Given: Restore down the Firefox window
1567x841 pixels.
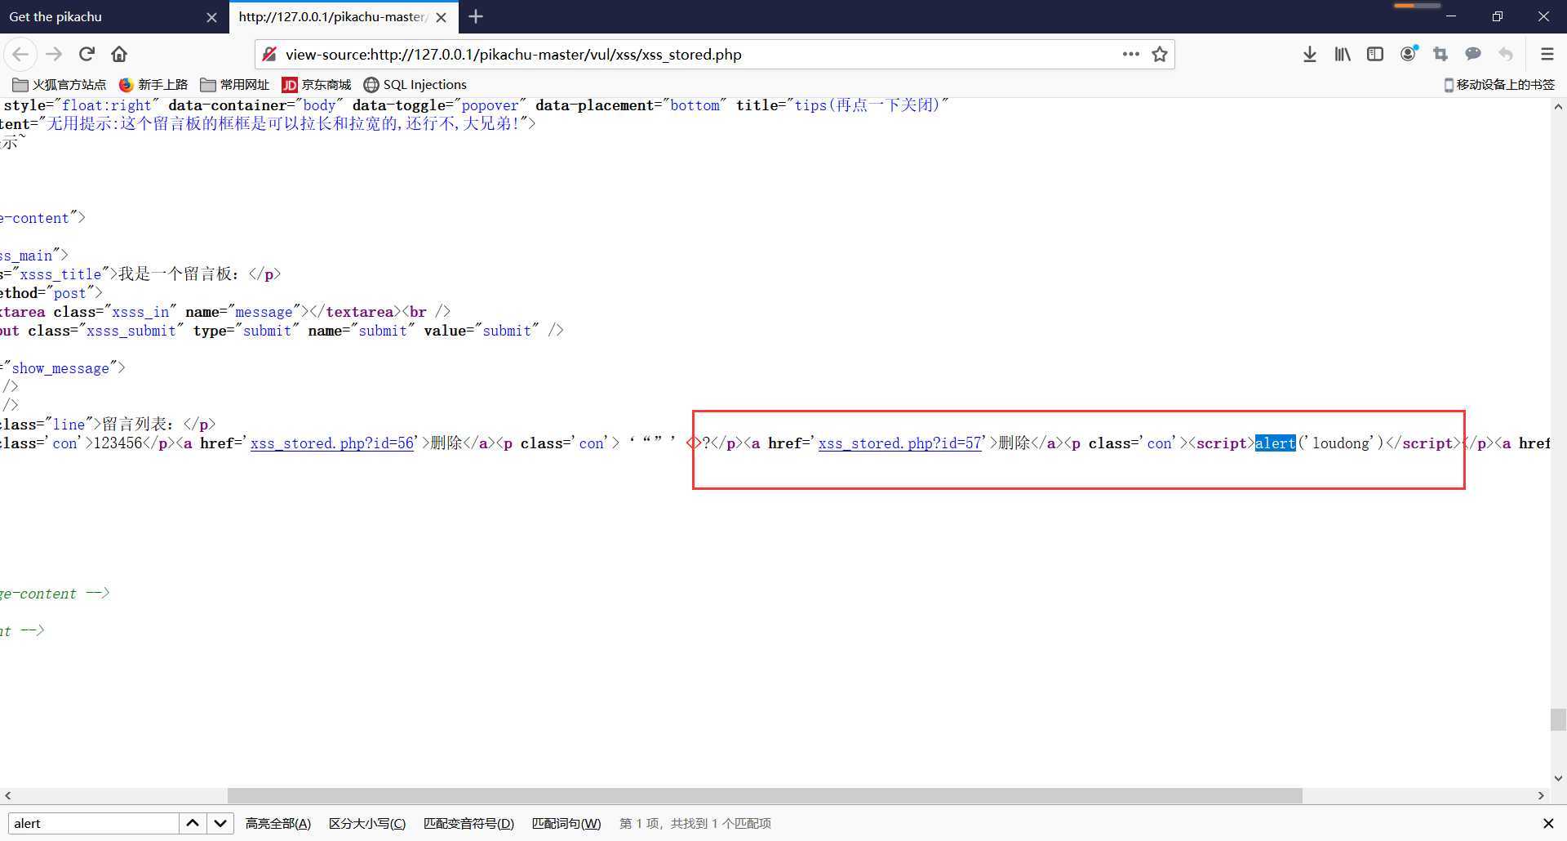Looking at the screenshot, I should coord(1497,16).
